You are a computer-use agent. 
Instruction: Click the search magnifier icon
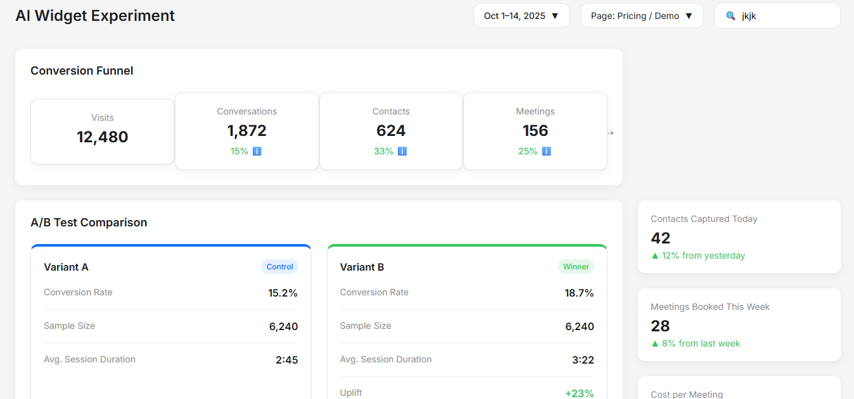[730, 15]
